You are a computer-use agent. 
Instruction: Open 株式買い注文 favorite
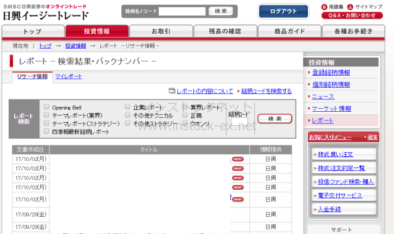(x=336, y=154)
